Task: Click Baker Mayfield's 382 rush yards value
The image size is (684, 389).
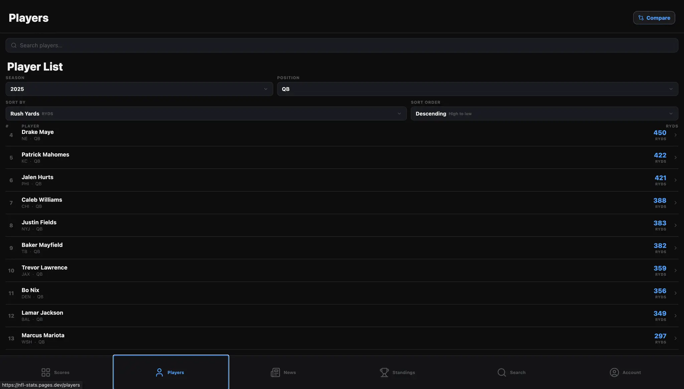Action: point(660,246)
